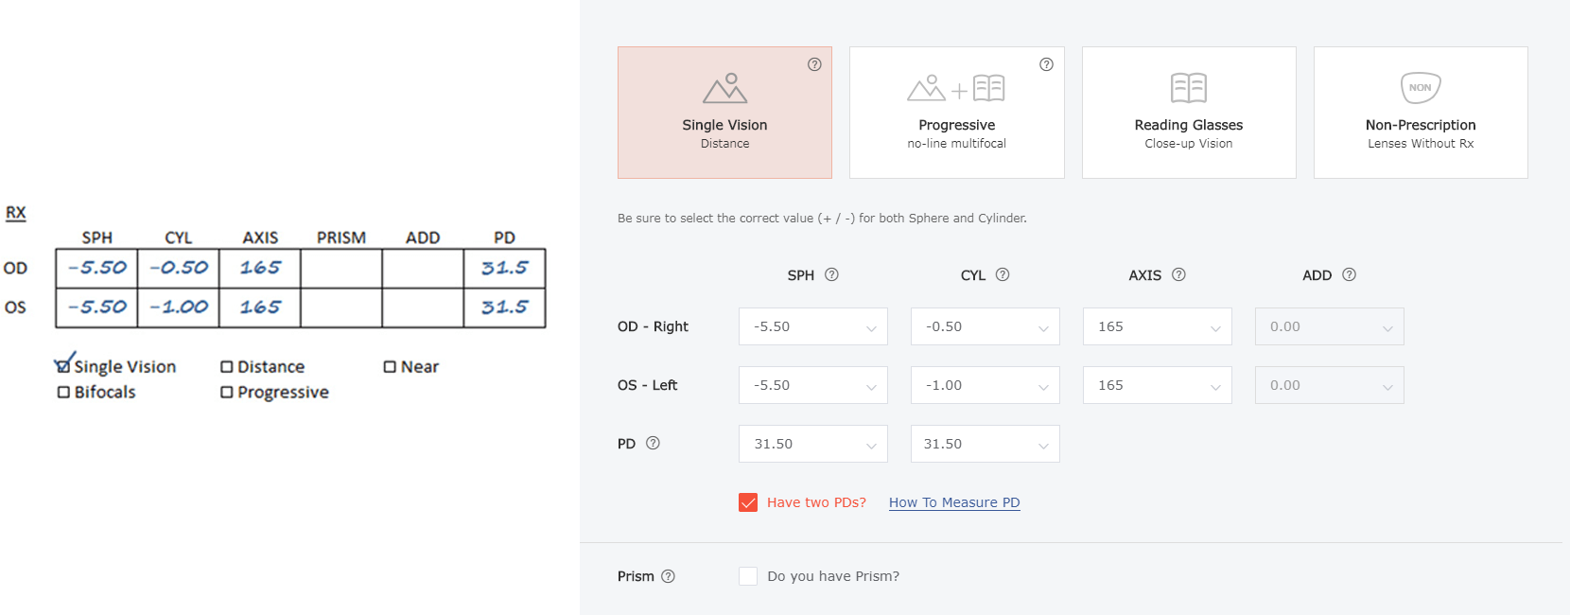The width and height of the screenshot is (1570, 615).
Task: Click help icon on Progressive card
Action: [x=1046, y=64]
